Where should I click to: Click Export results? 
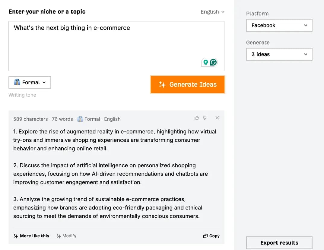click(279, 242)
